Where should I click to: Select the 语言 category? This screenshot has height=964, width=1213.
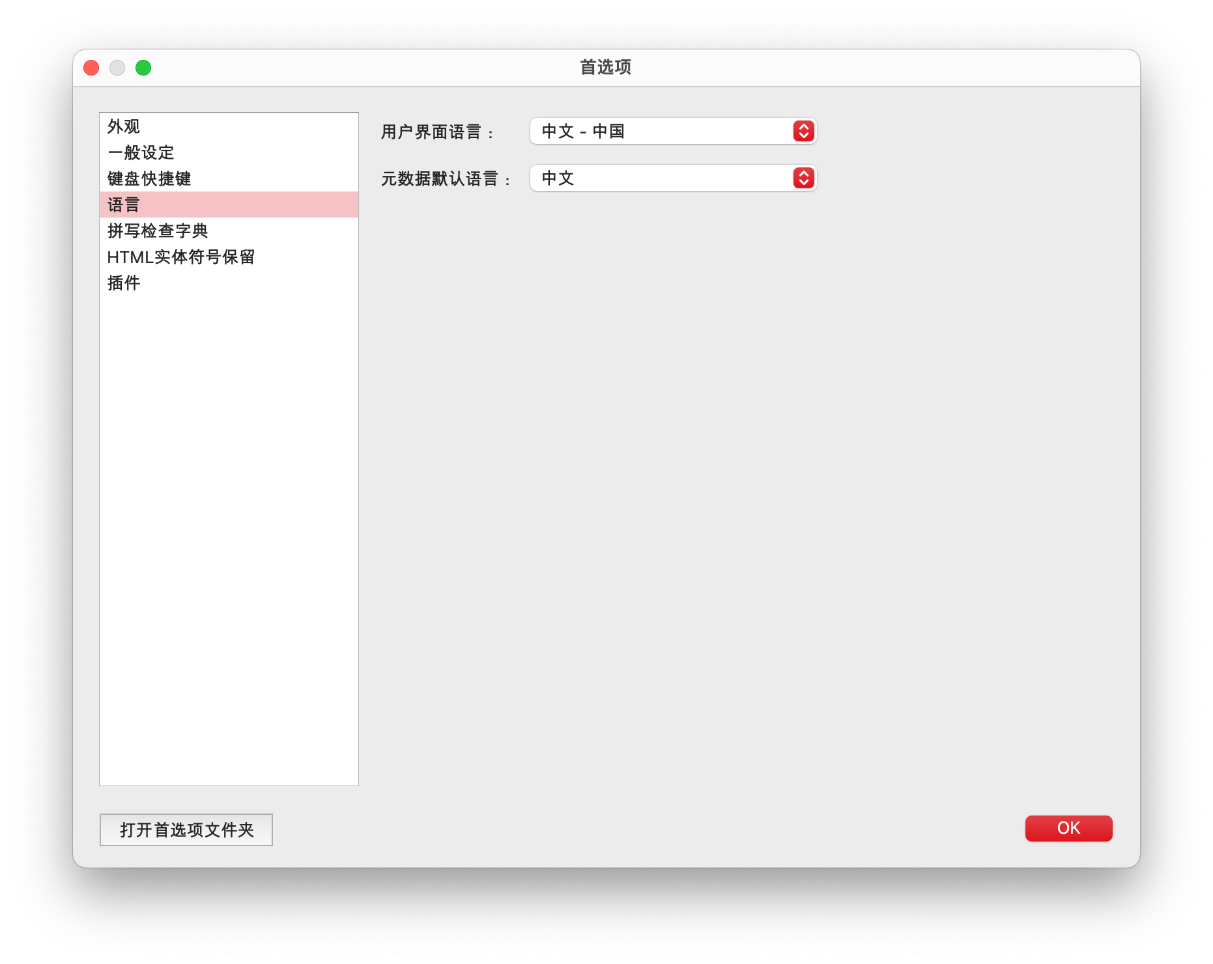tap(229, 205)
